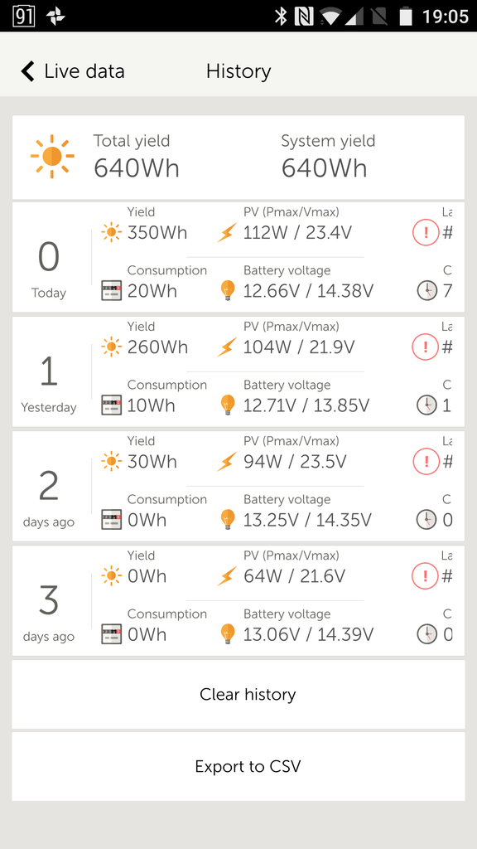This screenshot has height=849, width=477.
Task: Tap Yesterday's red error alert icon
Action: point(426,347)
